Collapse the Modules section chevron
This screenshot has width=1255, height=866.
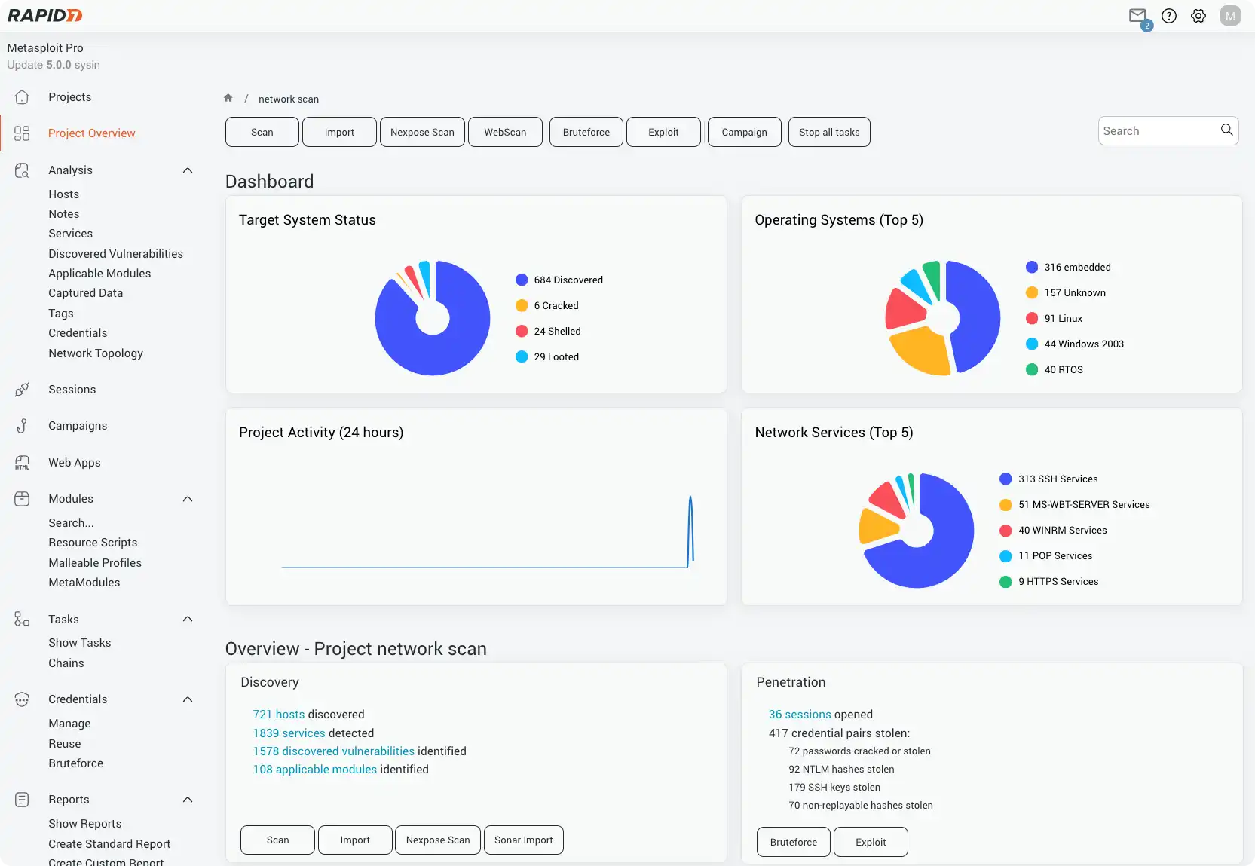pos(187,498)
